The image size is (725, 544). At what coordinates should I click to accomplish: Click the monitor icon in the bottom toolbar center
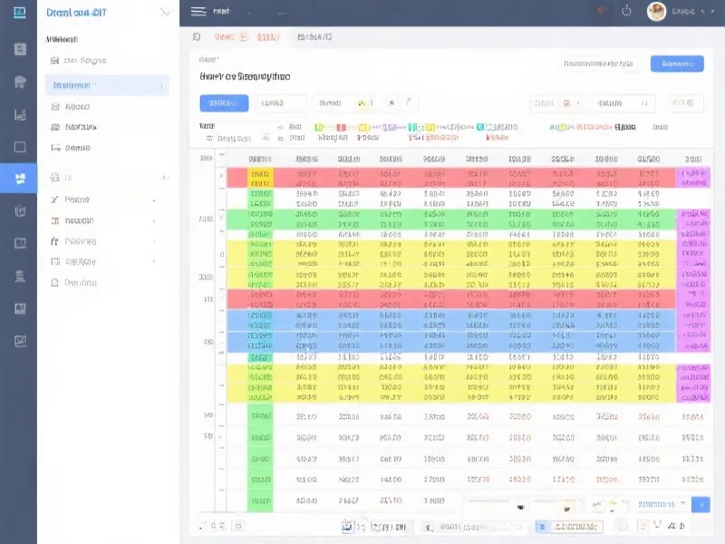[x=347, y=527]
